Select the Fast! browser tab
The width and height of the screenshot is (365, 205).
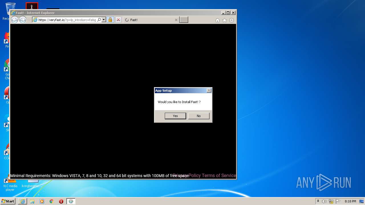pyautogui.click(x=151, y=20)
